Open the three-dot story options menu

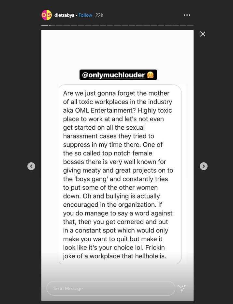[x=187, y=15]
